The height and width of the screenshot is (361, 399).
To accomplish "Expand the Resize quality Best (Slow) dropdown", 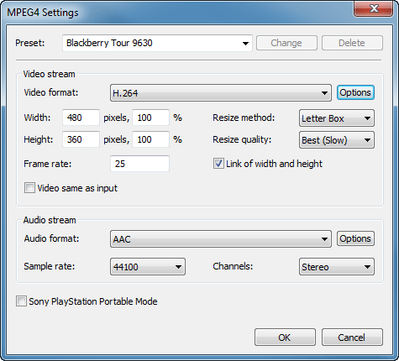I will tap(337, 140).
